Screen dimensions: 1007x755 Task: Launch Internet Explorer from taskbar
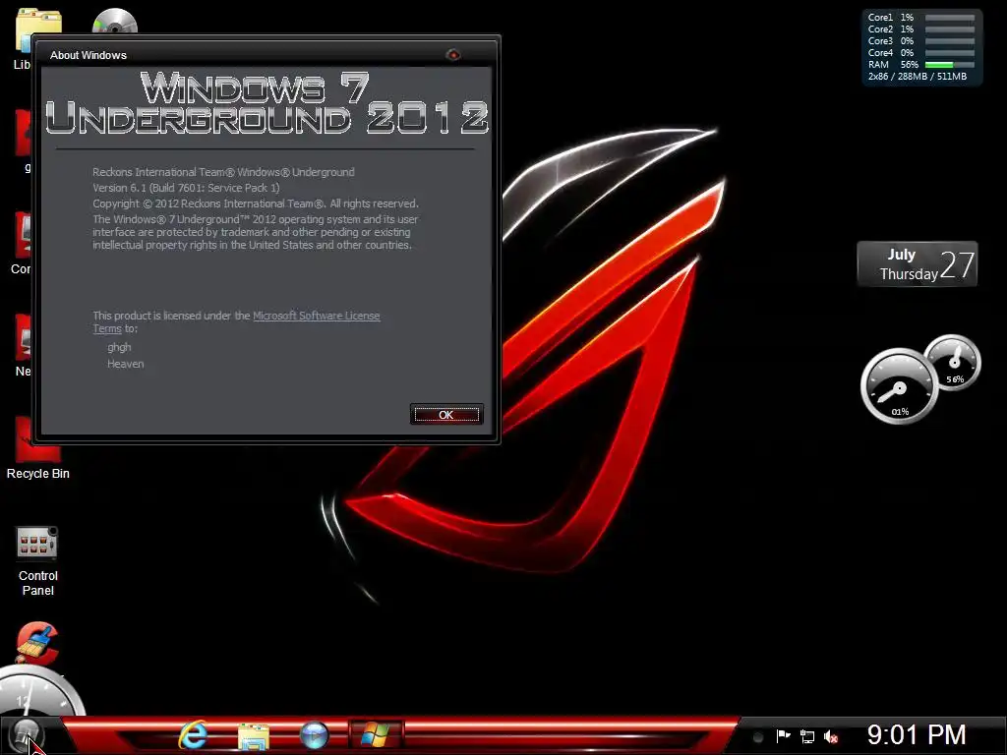[193, 733]
